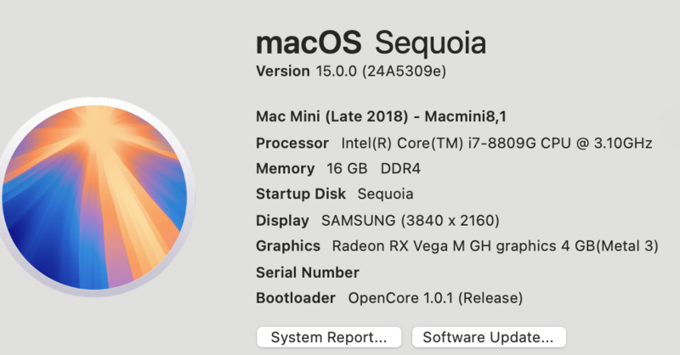
Task: Open the System Report
Action: pyautogui.click(x=328, y=337)
